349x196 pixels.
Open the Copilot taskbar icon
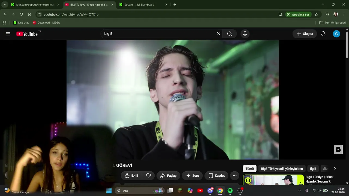tap(190, 191)
